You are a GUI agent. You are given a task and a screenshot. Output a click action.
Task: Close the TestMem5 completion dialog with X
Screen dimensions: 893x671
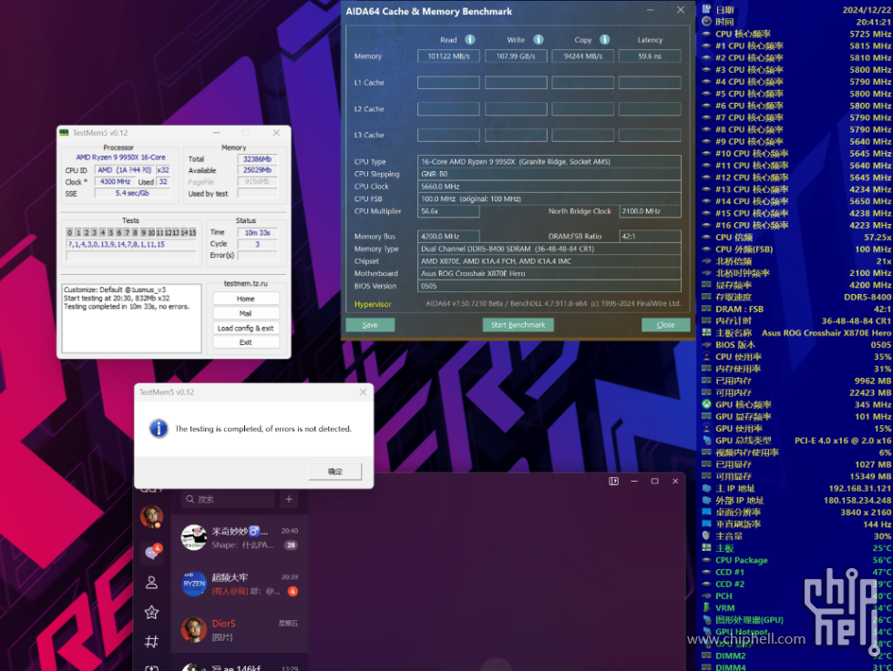[364, 392]
